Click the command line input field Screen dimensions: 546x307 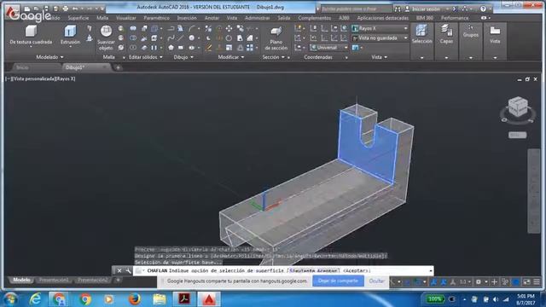282,270
